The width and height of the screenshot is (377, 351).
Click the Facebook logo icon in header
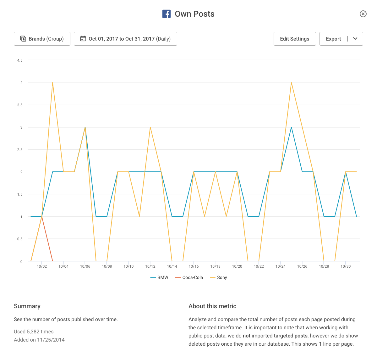(x=167, y=14)
